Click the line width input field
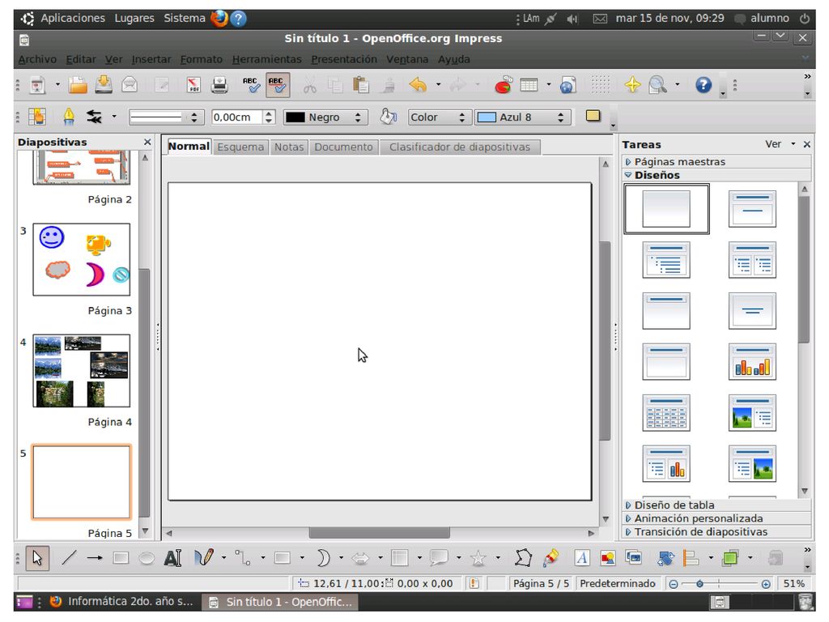The image size is (829, 622). pyautogui.click(x=236, y=117)
